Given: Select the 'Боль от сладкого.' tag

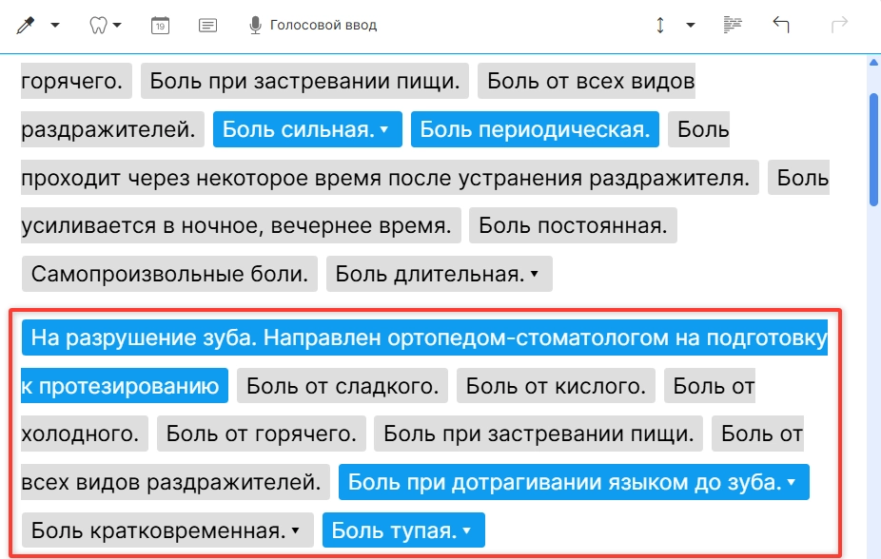Looking at the screenshot, I should click(343, 386).
